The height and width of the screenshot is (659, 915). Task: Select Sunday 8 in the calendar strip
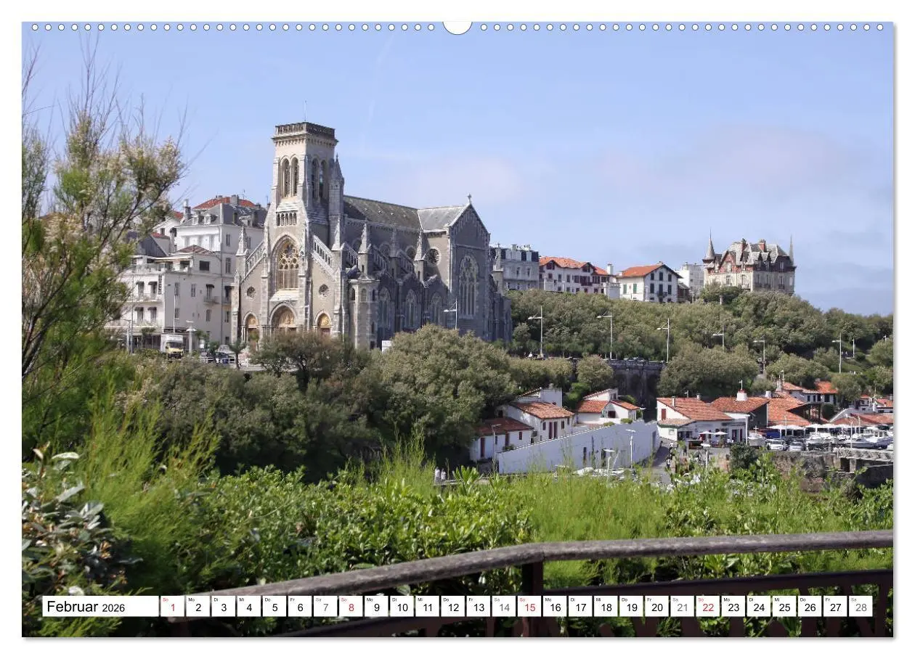click(x=351, y=607)
